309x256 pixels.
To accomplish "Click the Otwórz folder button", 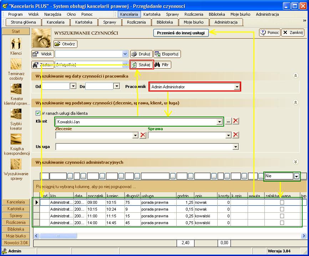I will 65,44.
